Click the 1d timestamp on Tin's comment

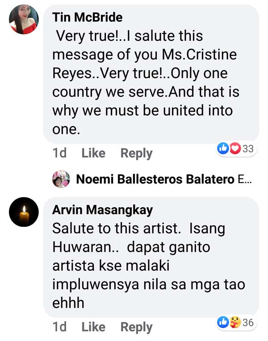click(x=59, y=153)
